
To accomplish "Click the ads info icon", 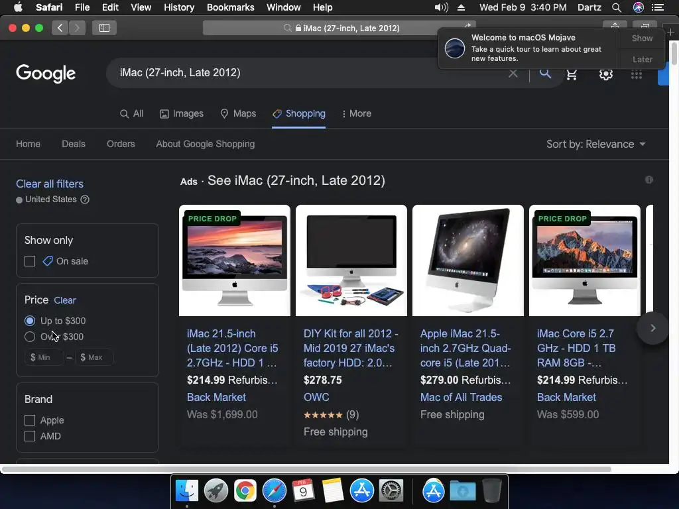I will pyautogui.click(x=648, y=180).
